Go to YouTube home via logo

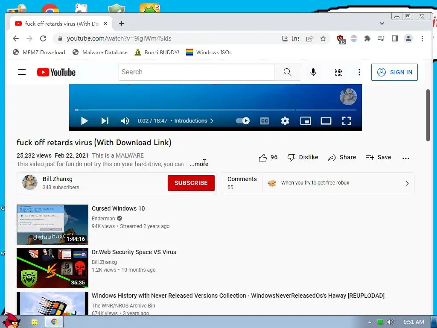(56, 72)
